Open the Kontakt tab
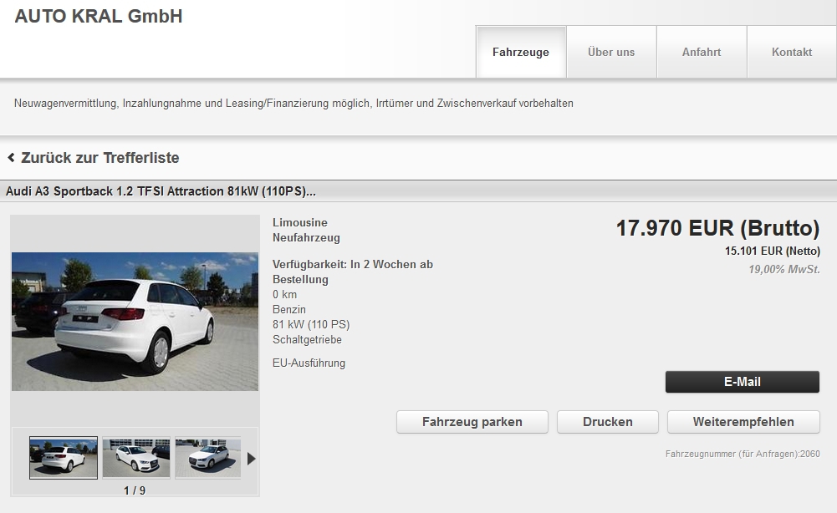The width and height of the screenshot is (837, 513). [x=792, y=52]
